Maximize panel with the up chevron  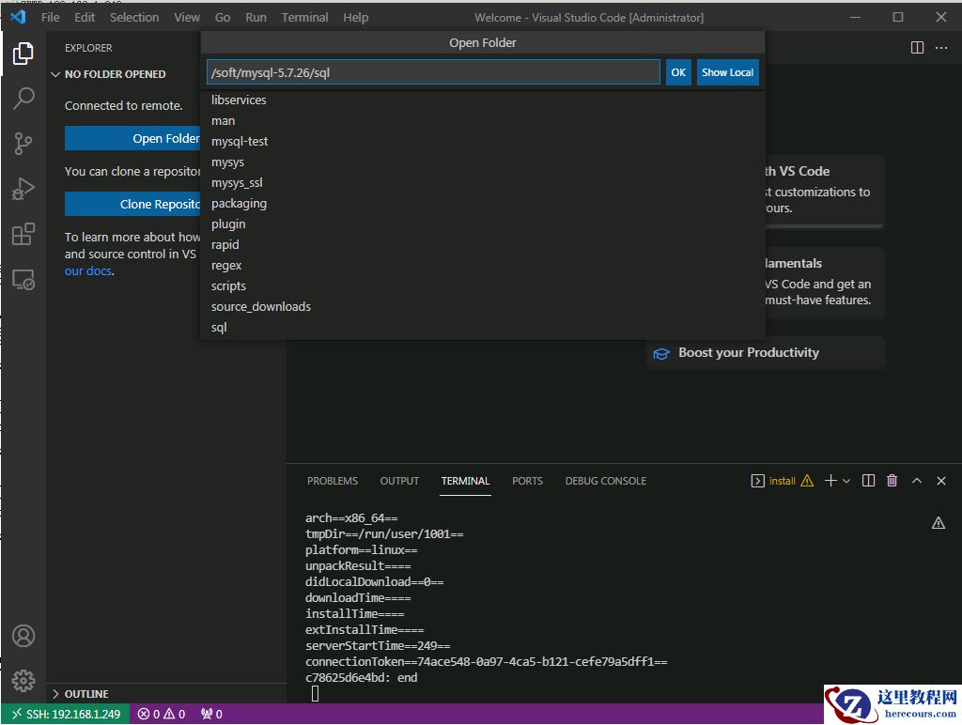[917, 481]
